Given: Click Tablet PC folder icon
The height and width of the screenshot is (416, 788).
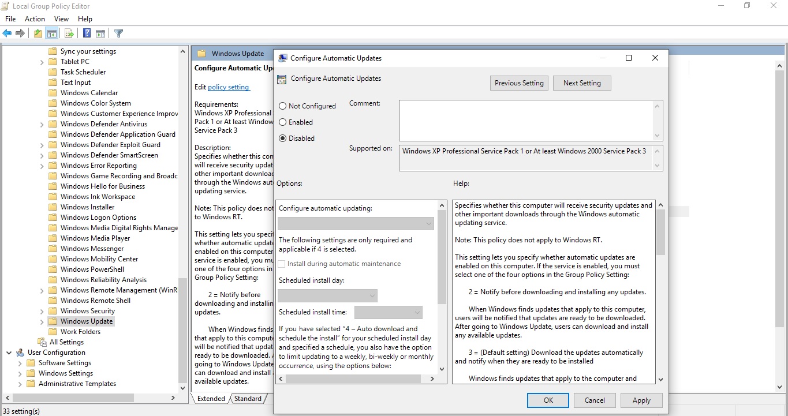Looking at the screenshot, I should (53, 62).
